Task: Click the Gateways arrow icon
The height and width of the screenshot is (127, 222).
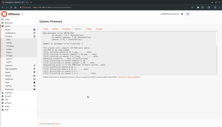Action: [34, 66]
